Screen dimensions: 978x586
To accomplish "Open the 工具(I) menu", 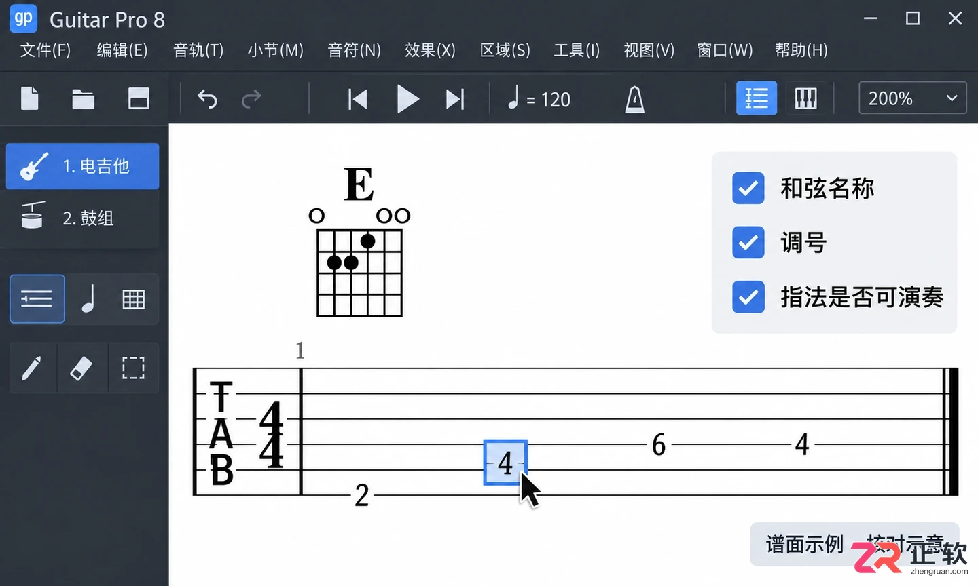I will [577, 50].
